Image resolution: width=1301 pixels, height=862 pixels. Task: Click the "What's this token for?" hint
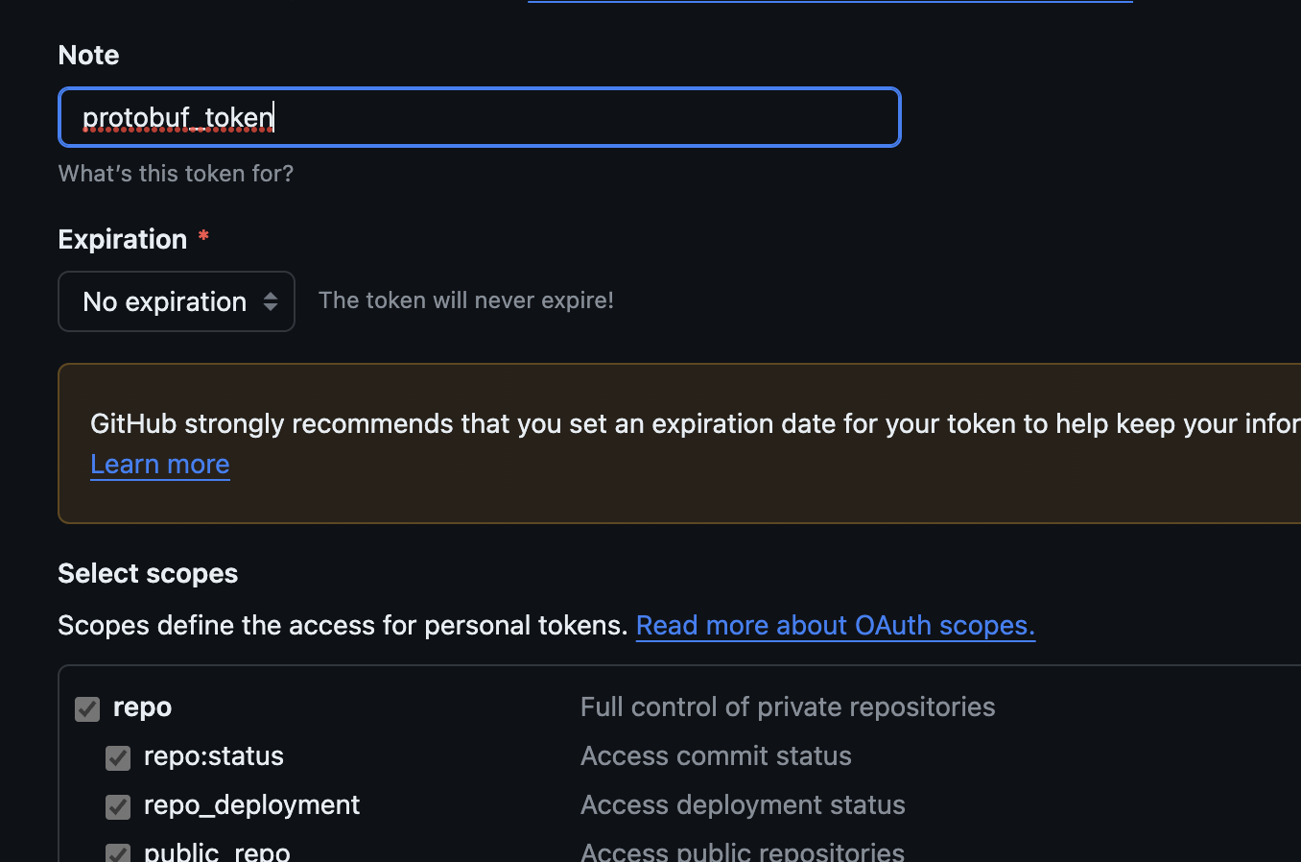coord(176,174)
